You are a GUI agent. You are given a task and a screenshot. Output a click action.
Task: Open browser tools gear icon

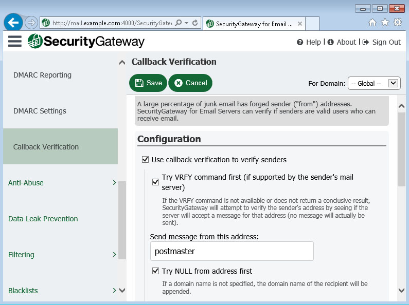[x=398, y=22]
